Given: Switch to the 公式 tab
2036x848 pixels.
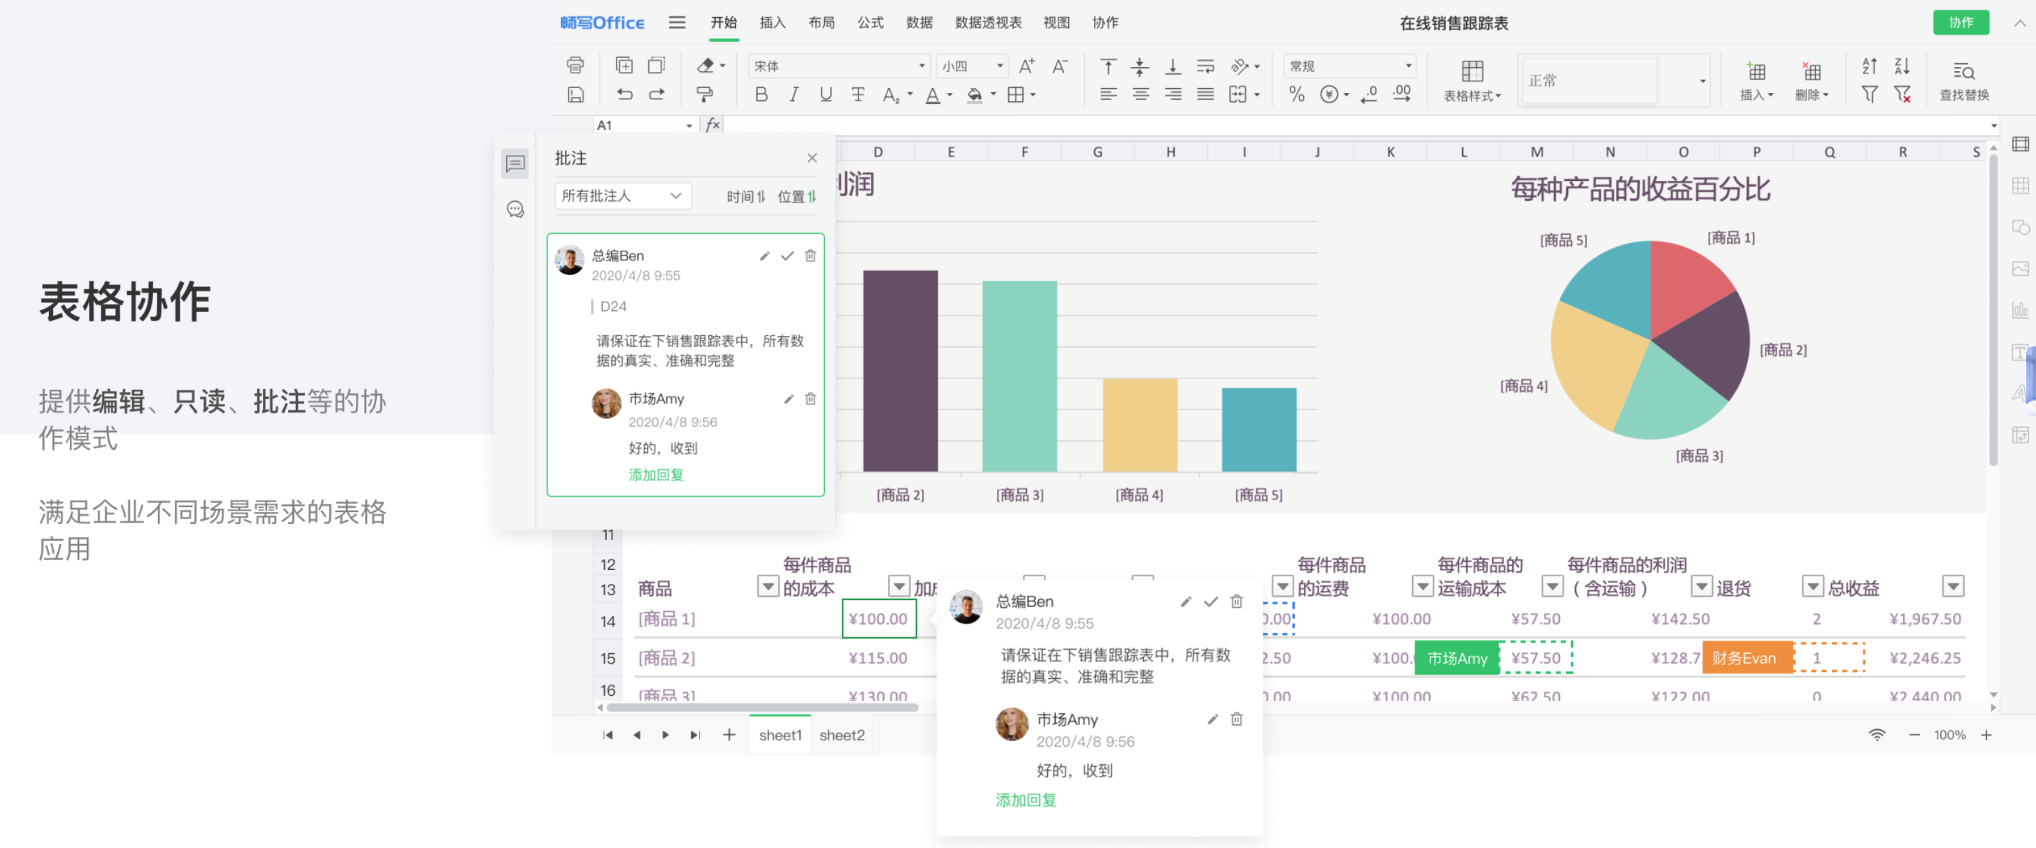Looking at the screenshot, I should tap(870, 22).
